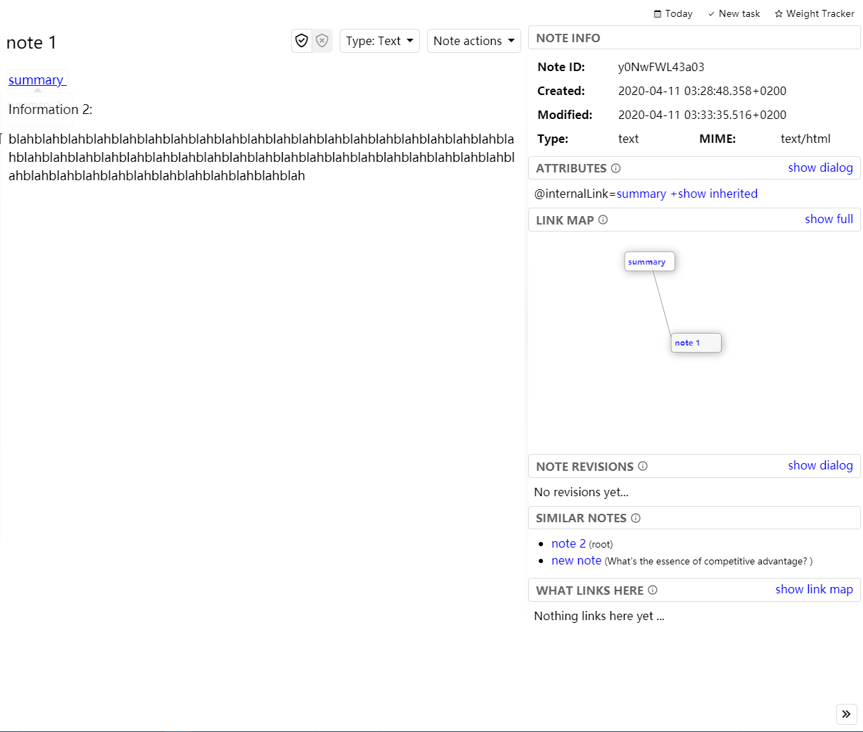Open show dialog link in Attributes
863x732 pixels.
pos(820,168)
